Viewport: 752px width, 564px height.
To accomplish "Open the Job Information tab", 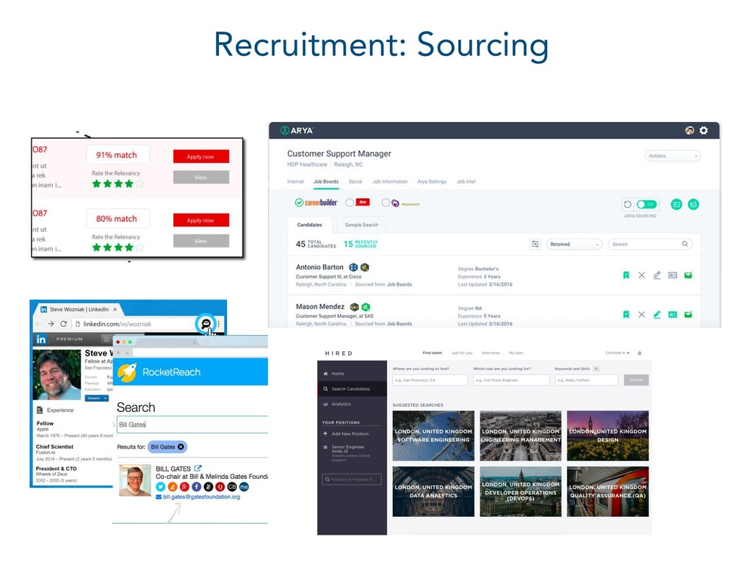I will 390,182.
